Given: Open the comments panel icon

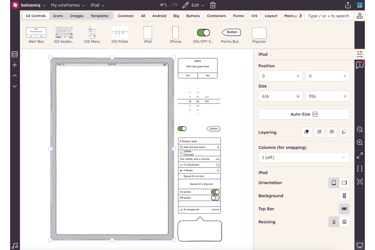Looking at the screenshot, I should (360, 65).
